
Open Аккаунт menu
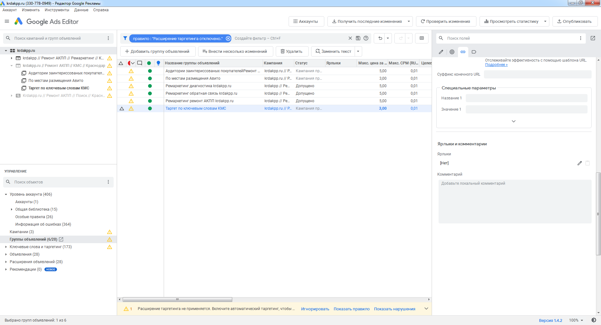[10, 10]
